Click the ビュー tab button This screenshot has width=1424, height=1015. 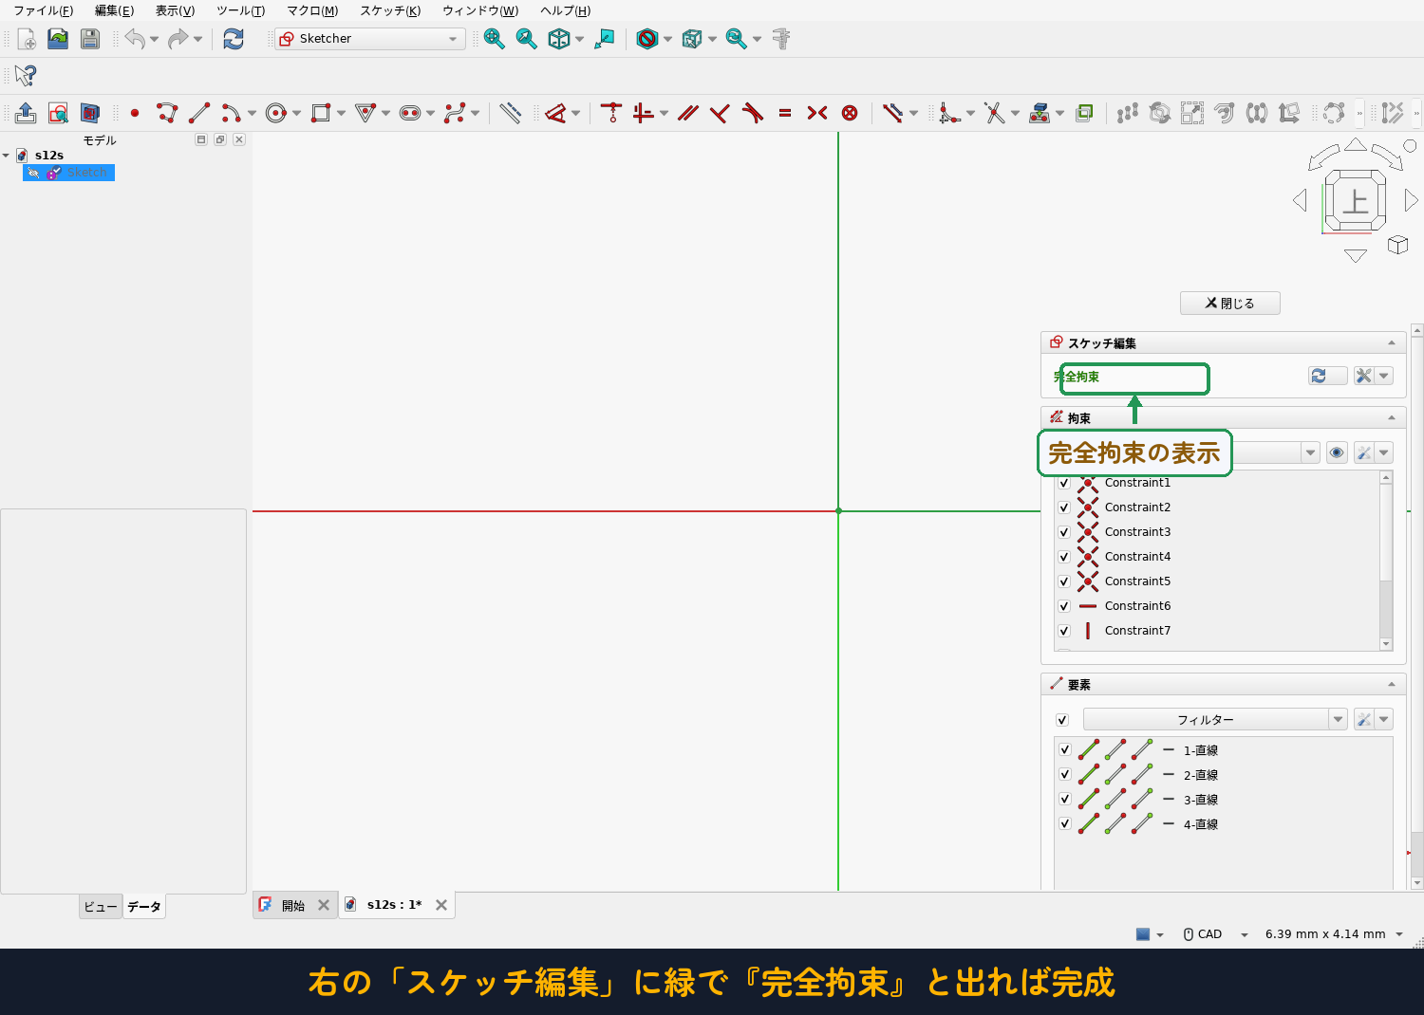101,907
